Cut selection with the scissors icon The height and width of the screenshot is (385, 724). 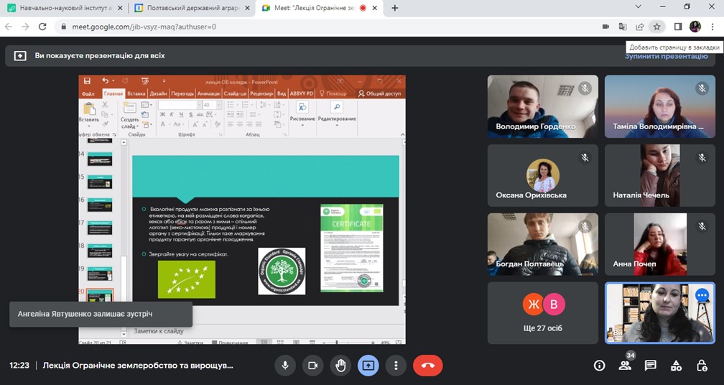[105, 105]
